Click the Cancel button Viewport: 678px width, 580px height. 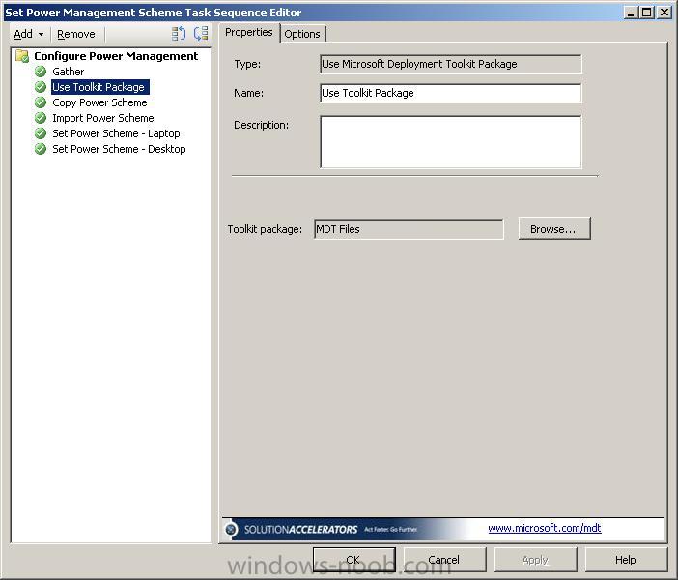click(x=444, y=560)
